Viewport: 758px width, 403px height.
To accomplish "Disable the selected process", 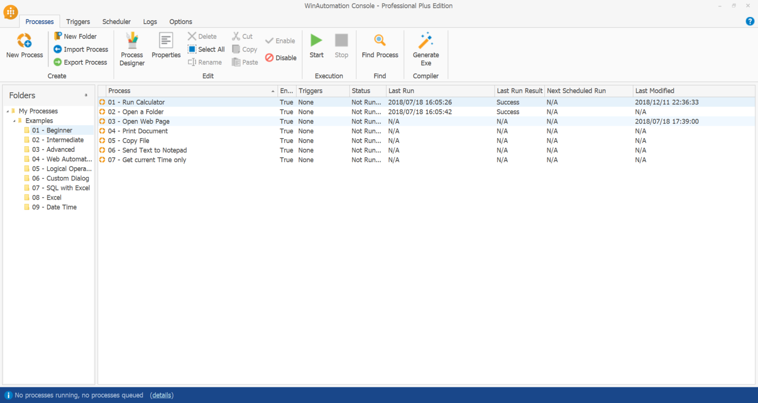I will [x=281, y=58].
